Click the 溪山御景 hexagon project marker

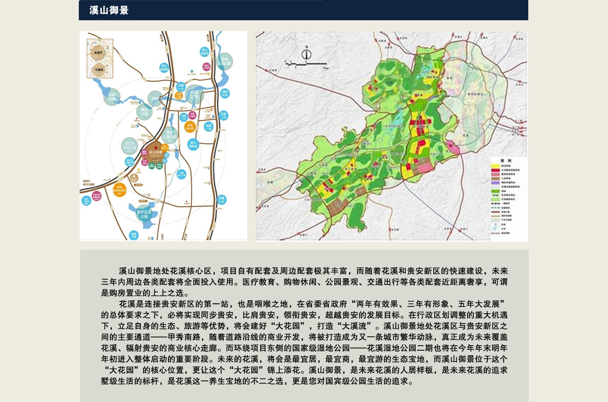tap(154, 152)
